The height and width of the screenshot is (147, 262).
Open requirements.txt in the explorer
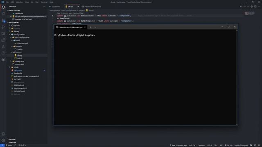tap(20, 88)
